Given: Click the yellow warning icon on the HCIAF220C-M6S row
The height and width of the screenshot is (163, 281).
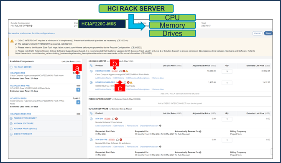Looking at the screenshot, I should tap(127, 71).
